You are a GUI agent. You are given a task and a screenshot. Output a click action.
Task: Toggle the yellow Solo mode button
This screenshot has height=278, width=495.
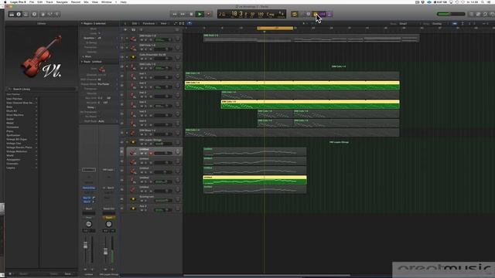(316, 14)
